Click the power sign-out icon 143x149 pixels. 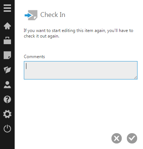coord(7,128)
